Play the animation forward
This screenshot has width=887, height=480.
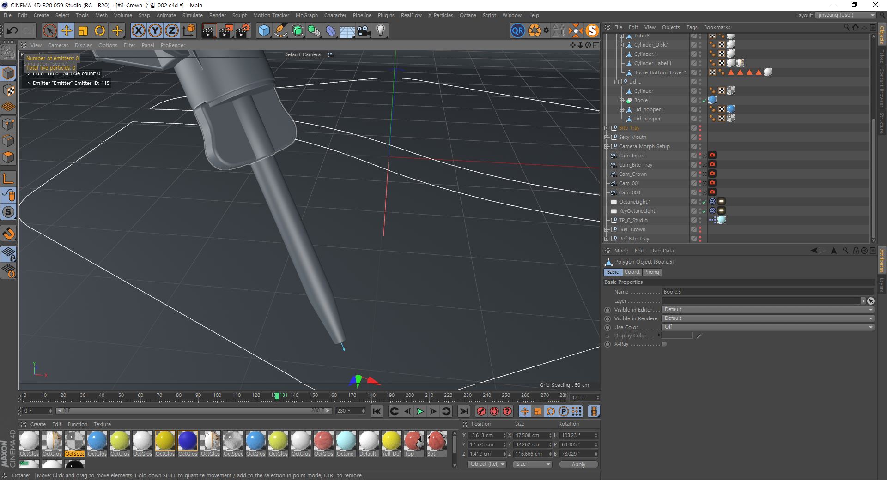tap(420, 411)
